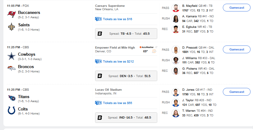Click D. Prescott player headshot
Screen dimensions: 253x130
176,50
